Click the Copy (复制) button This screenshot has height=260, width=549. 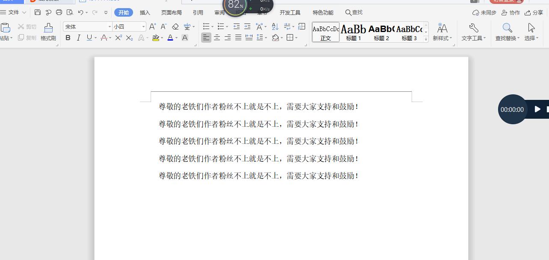[27, 38]
